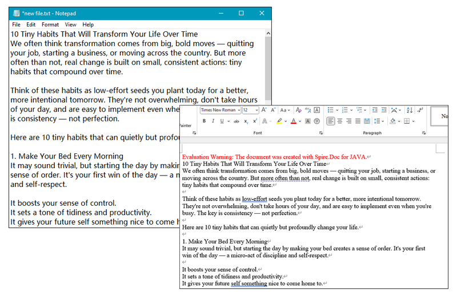457x301 pixels.
Task: Open the Change Case Aa dropdown
Action: [284, 110]
